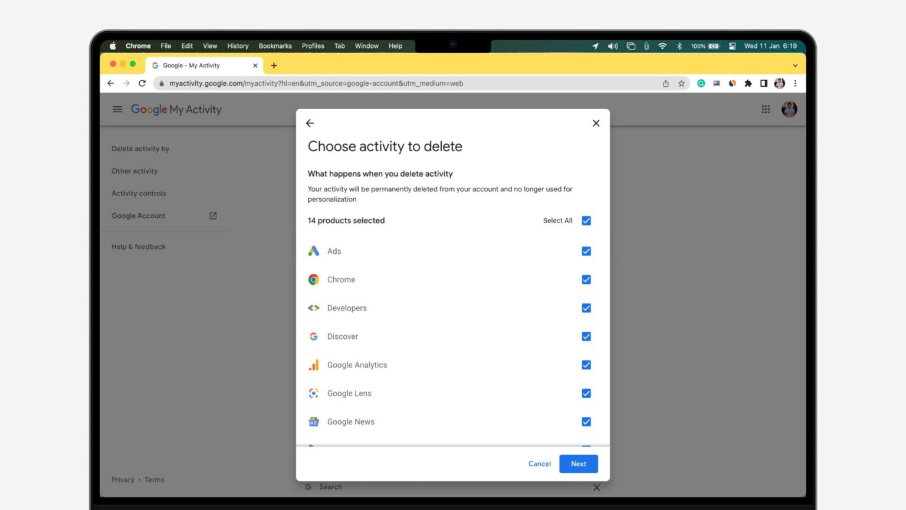Go back using the dialog's back arrow
This screenshot has width=906, height=510.
[x=310, y=123]
